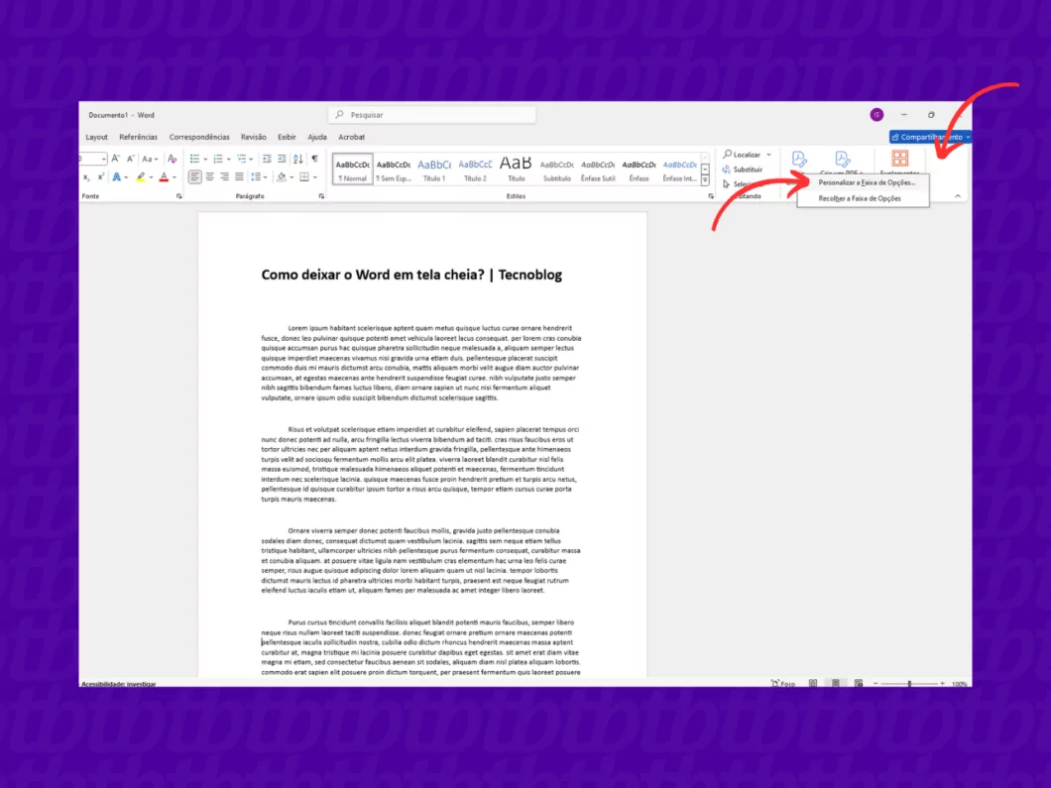The height and width of the screenshot is (788, 1051).
Task: Apply the Título 1 style
Action: coord(434,169)
